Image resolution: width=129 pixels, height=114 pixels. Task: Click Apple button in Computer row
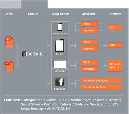[89, 62]
